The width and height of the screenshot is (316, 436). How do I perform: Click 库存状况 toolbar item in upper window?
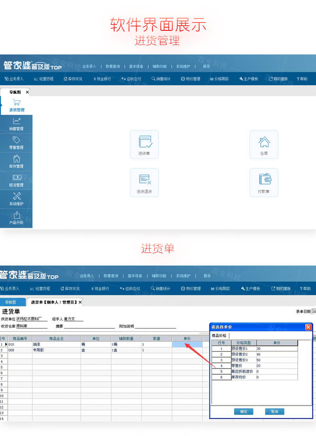coord(73,79)
